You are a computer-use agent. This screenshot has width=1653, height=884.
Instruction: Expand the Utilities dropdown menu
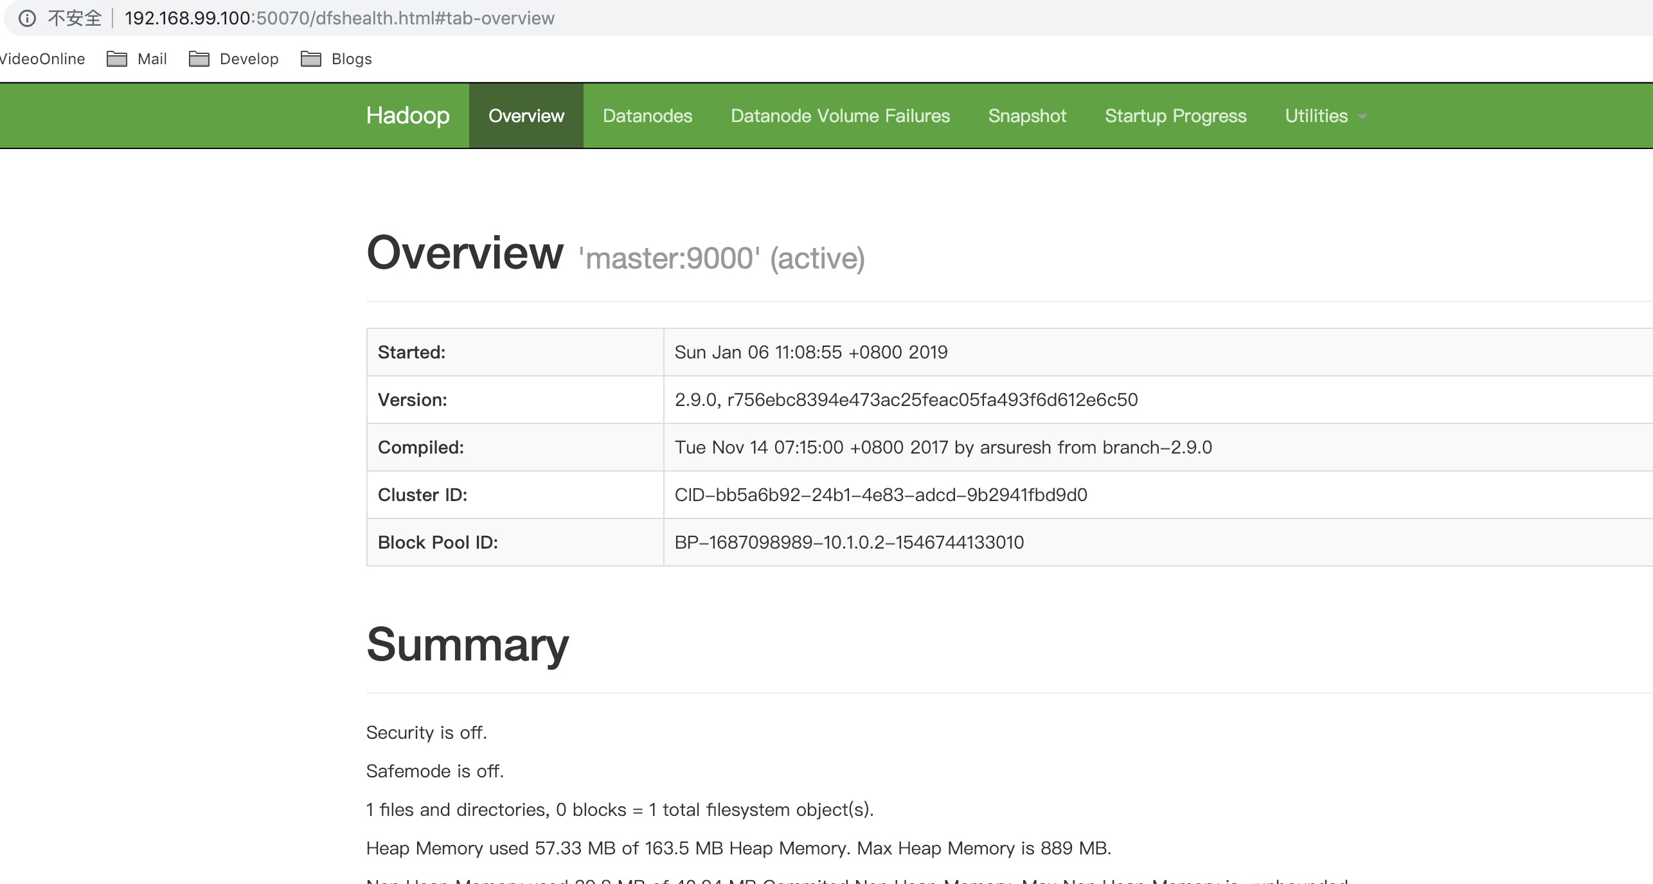[1316, 116]
